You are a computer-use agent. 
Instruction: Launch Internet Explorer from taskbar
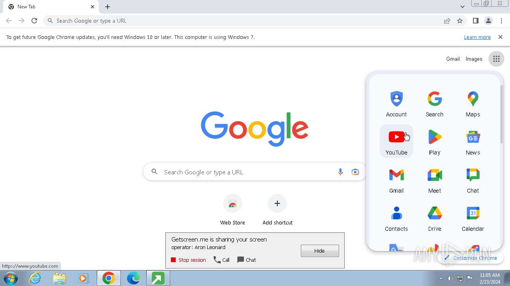[35, 278]
